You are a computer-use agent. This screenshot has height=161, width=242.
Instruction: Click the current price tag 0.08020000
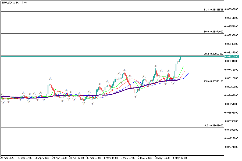[231, 57]
